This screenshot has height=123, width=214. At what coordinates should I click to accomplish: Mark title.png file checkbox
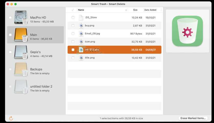tap(73, 58)
